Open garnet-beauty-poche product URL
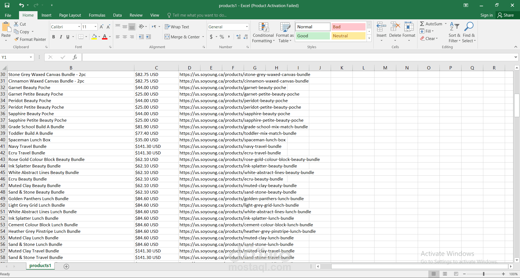Image resolution: width=520 pixels, height=278 pixels. point(233,87)
